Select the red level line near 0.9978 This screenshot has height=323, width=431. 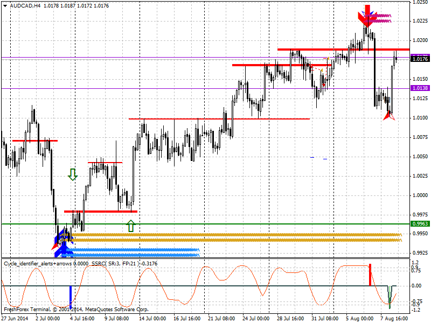coord(101,212)
